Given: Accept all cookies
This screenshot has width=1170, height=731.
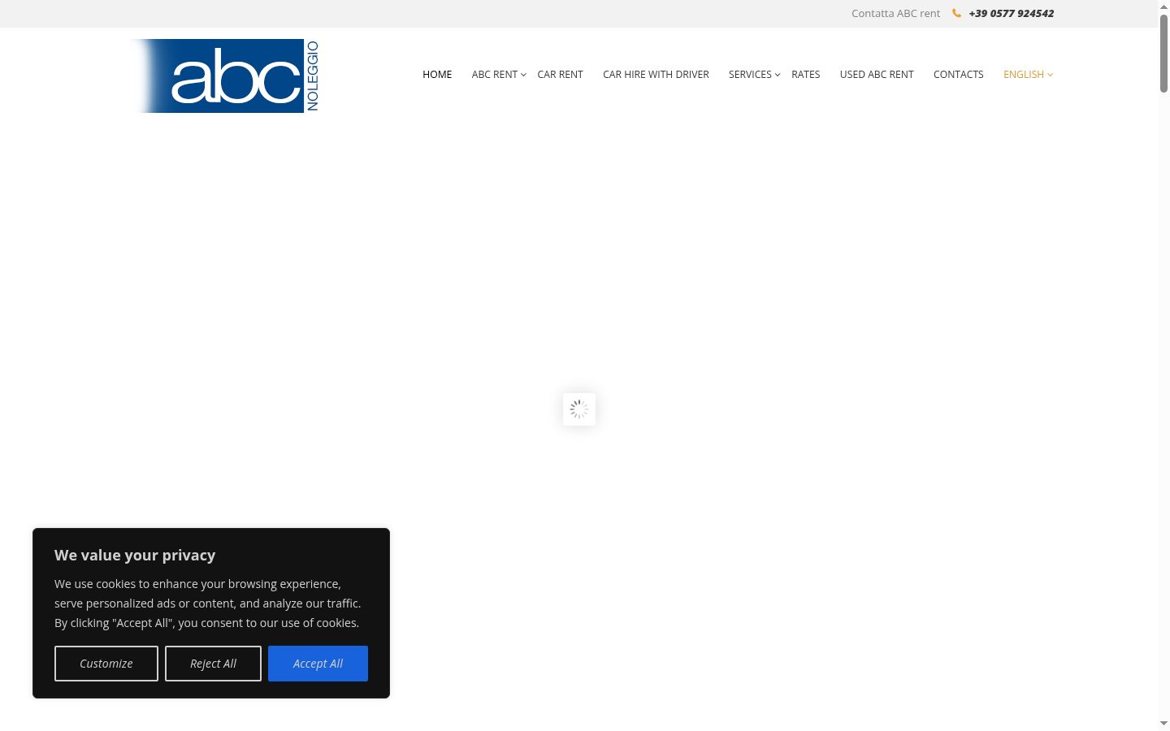Looking at the screenshot, I should pyautogui.click(x=318, y=664).
